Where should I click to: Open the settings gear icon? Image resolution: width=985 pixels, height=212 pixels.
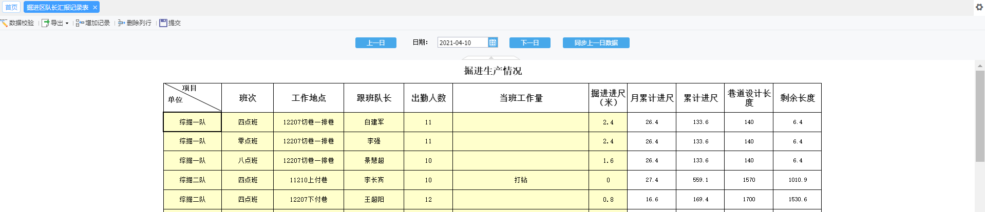click(x=979, y=7)
